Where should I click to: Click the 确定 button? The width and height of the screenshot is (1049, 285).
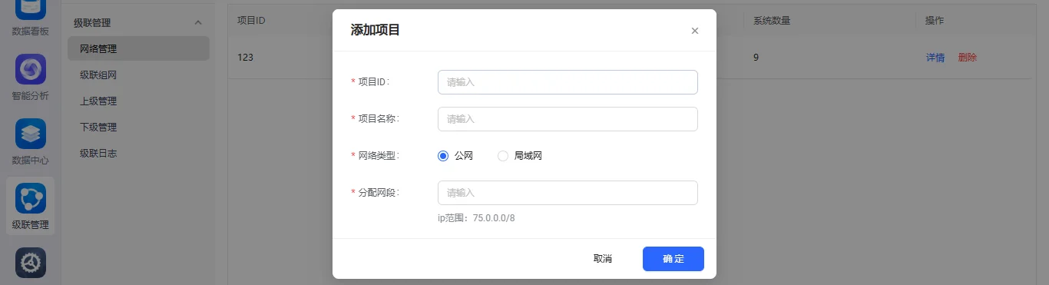click(x=673, y=259)
